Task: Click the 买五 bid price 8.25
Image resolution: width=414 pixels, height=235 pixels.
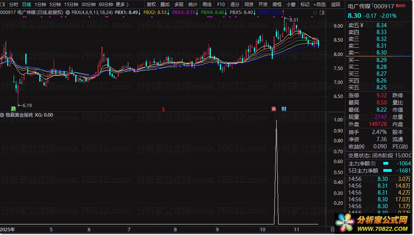Action: point(381,87)
